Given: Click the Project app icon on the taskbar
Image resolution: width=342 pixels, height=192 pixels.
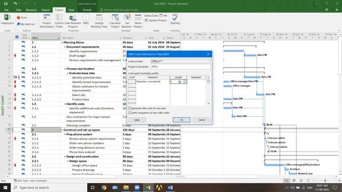Looking at the screenshot, I should pos(149,187).
